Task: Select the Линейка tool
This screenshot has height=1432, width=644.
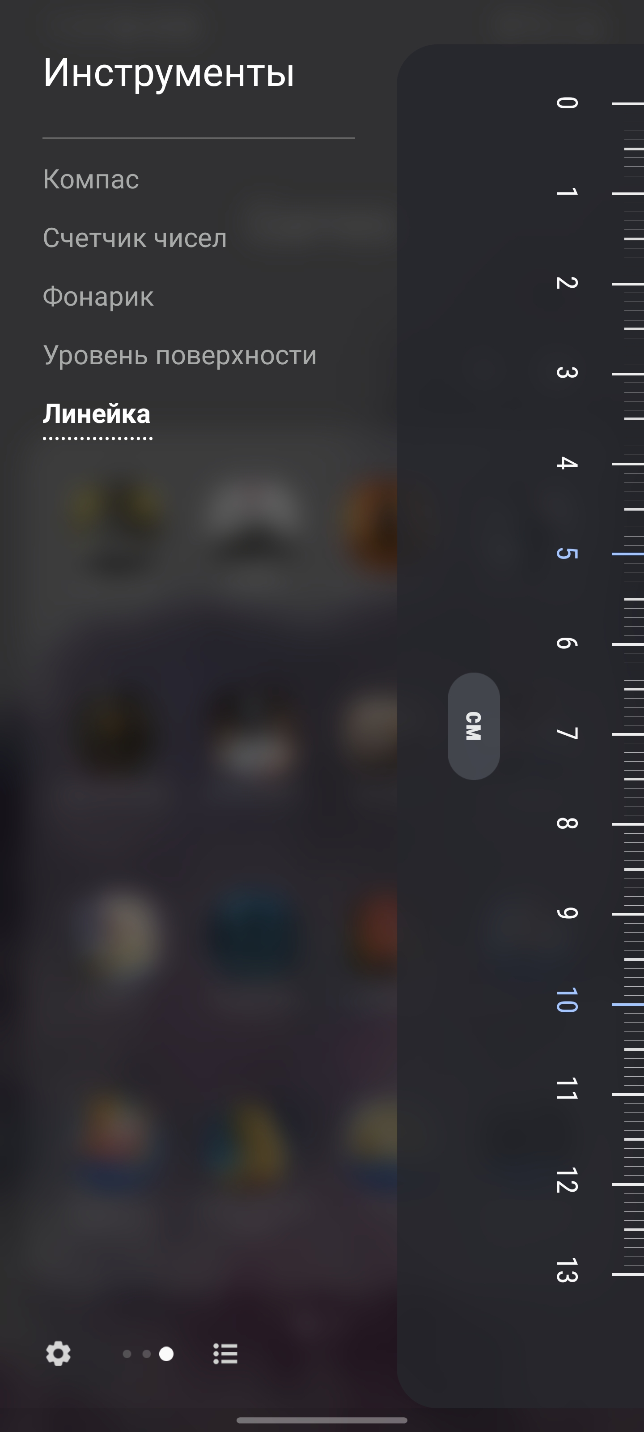Action: [x=97, y=414]
